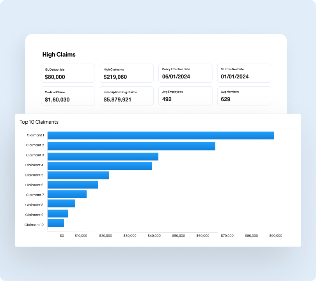Open the Policy Effective Date card
The image size is (316, 281).
tap(185, 73)
